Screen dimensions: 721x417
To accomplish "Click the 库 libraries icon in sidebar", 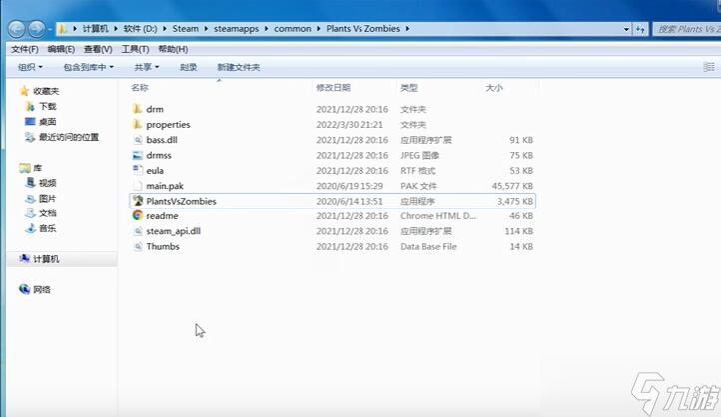I will point(24,168).
